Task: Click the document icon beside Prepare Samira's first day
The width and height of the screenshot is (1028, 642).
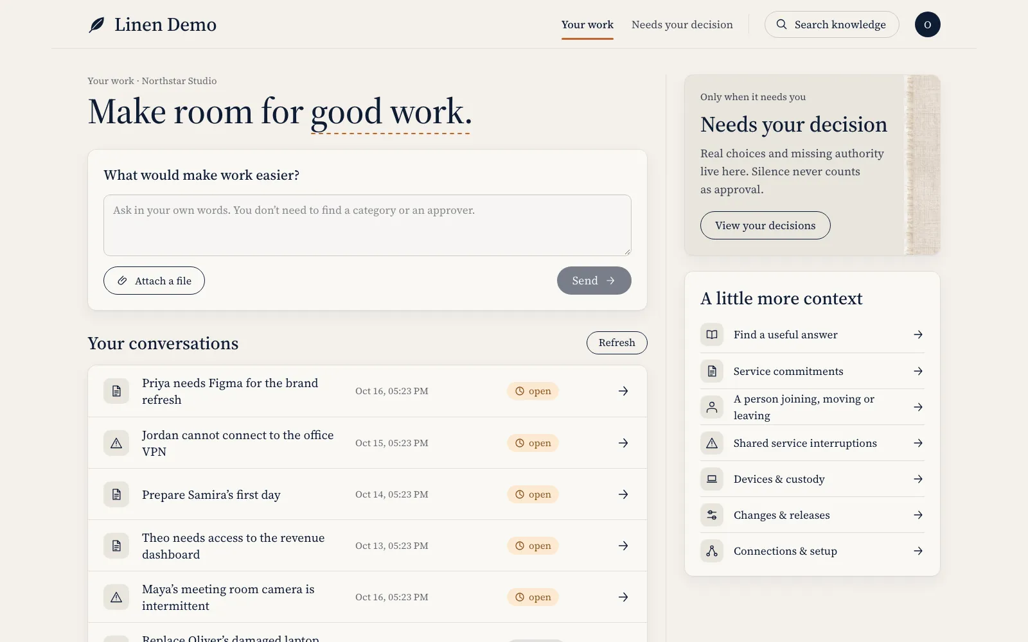Action: [116, 494]
